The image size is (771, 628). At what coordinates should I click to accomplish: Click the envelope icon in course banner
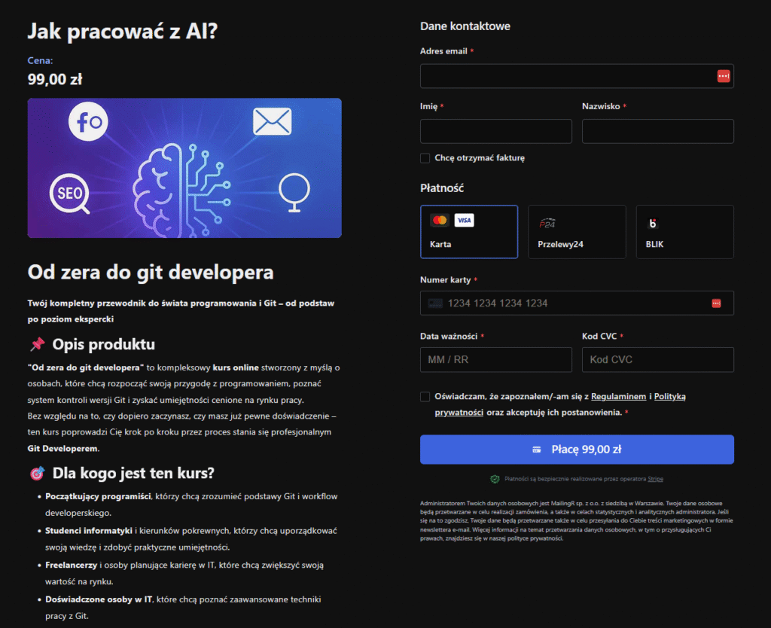click(x=272, y=121)
